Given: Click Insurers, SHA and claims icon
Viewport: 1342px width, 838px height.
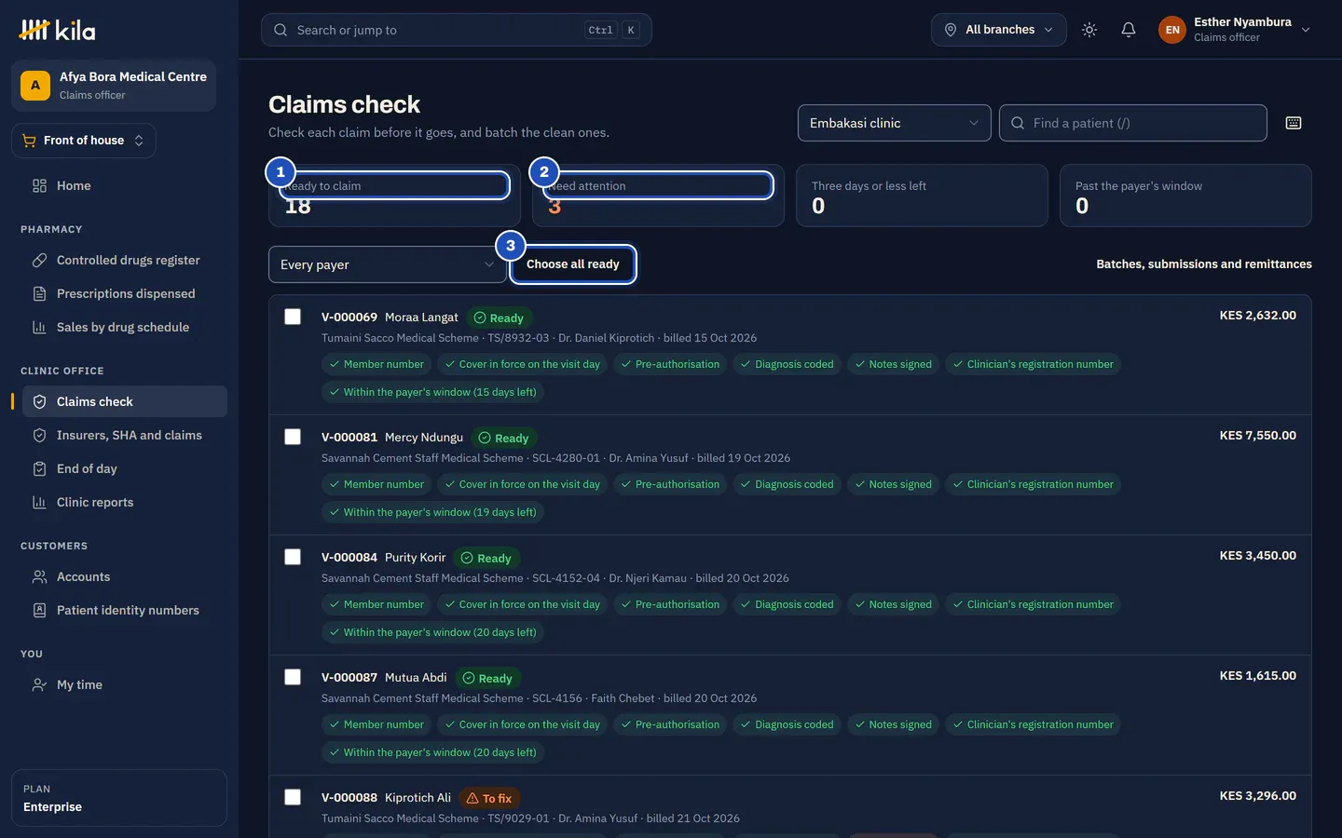Looking at the screenshot, I should point(39,435).
